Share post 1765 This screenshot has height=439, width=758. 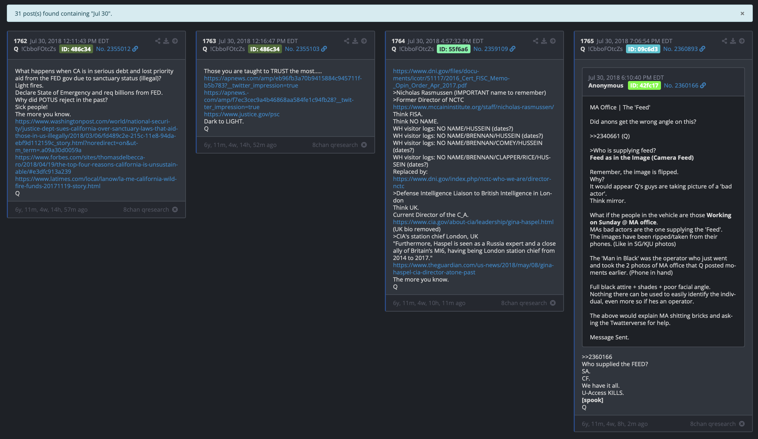724,41
